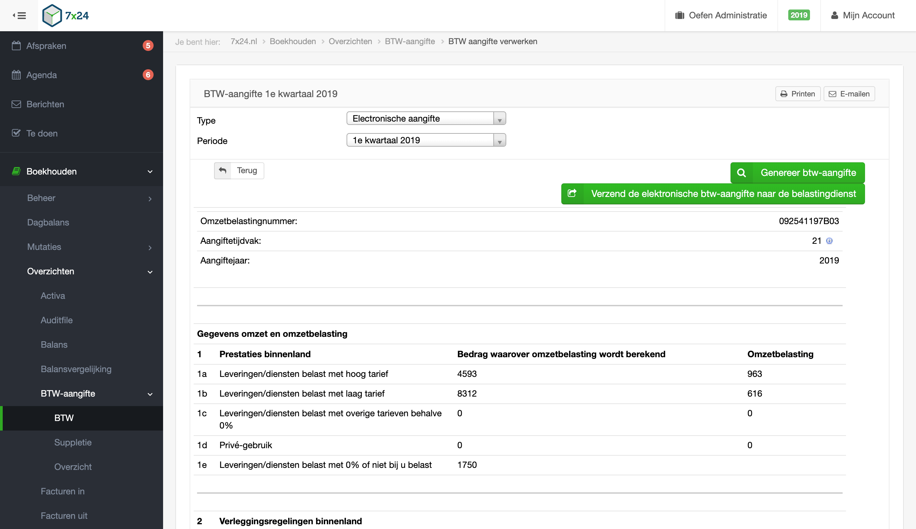Click the printer icon in Printen
The image size is (916, 529).
tap(784, 94)
